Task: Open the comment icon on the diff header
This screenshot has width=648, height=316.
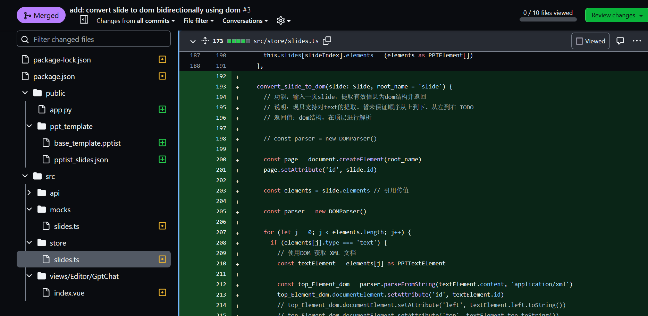Action: tap(621, 41)
